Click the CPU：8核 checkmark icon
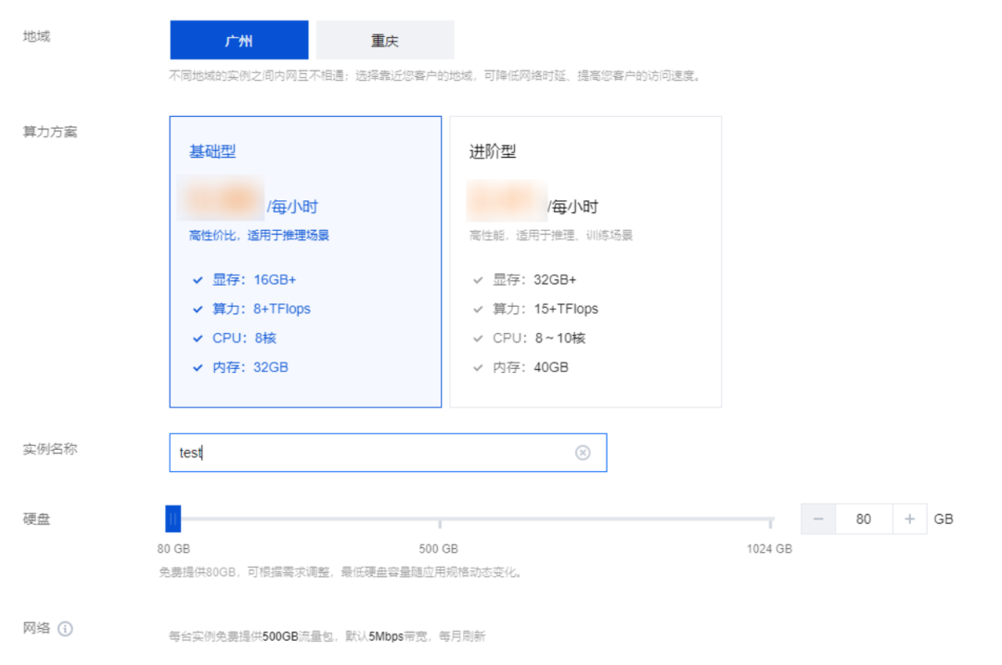Image resolution: width=1002 pixels, height=665 pixels. [x=198, y=339]
